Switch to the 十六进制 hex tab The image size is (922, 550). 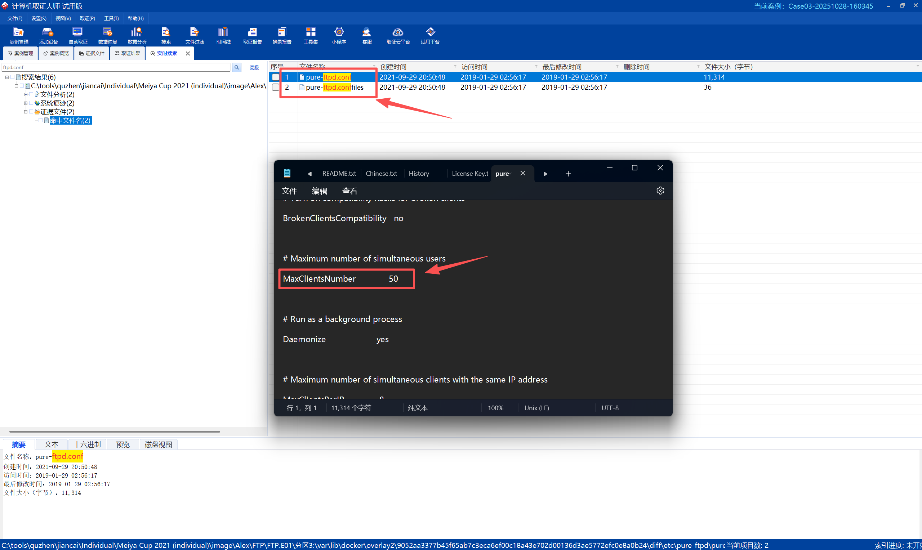[87, 444]
